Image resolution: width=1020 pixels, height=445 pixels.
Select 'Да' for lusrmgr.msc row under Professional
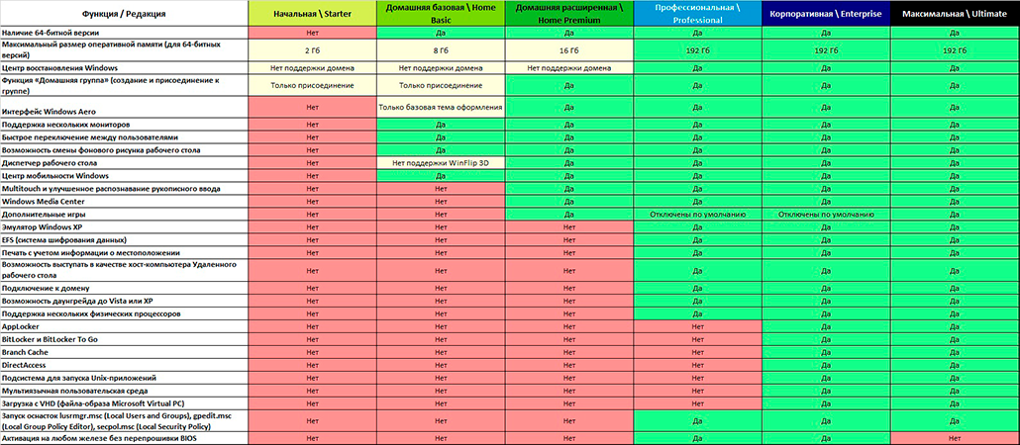click(x=697, y=420)
